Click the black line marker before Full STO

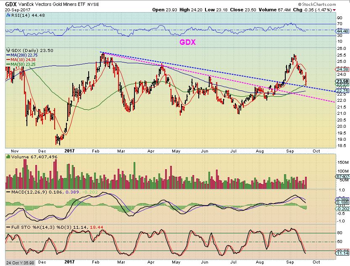8,227
